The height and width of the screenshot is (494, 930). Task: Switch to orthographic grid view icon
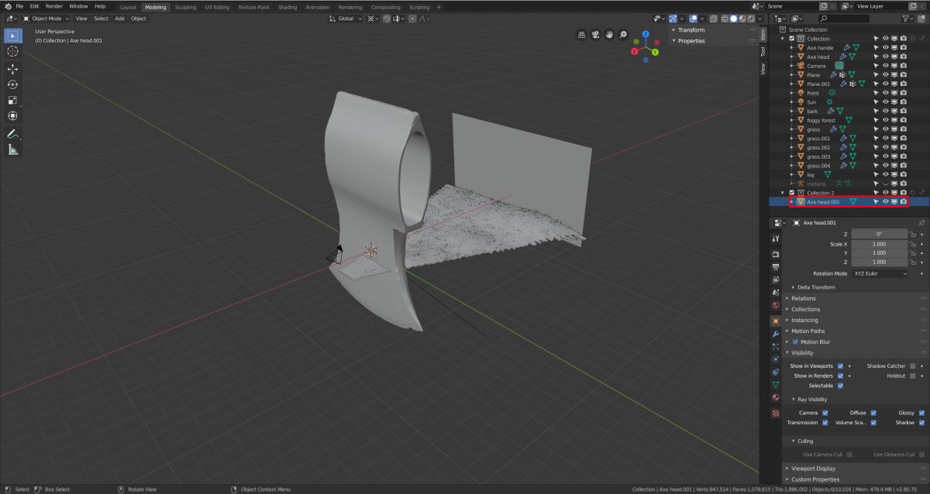click(582, 35)
